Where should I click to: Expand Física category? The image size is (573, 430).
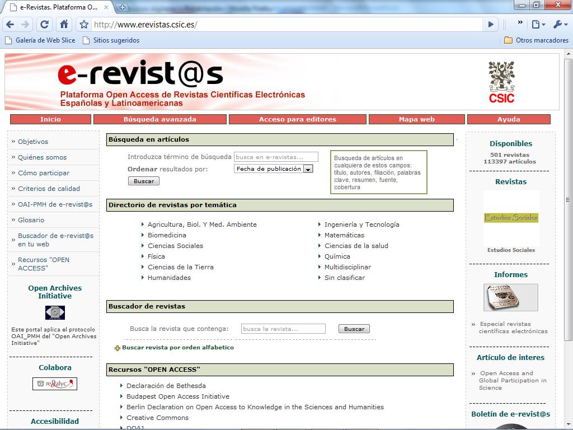coord(156,256)
